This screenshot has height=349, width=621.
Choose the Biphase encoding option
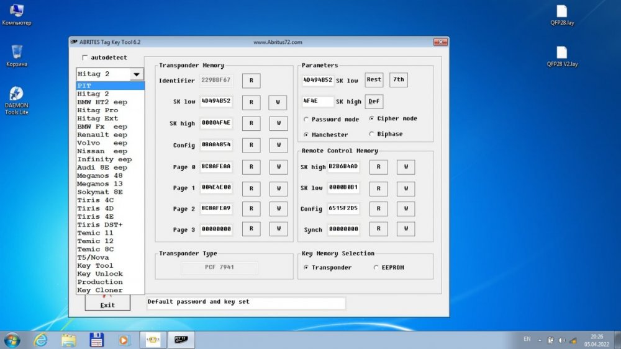(372, 134)
